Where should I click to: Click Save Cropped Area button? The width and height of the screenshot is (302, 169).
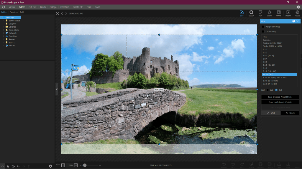point(280,97)
